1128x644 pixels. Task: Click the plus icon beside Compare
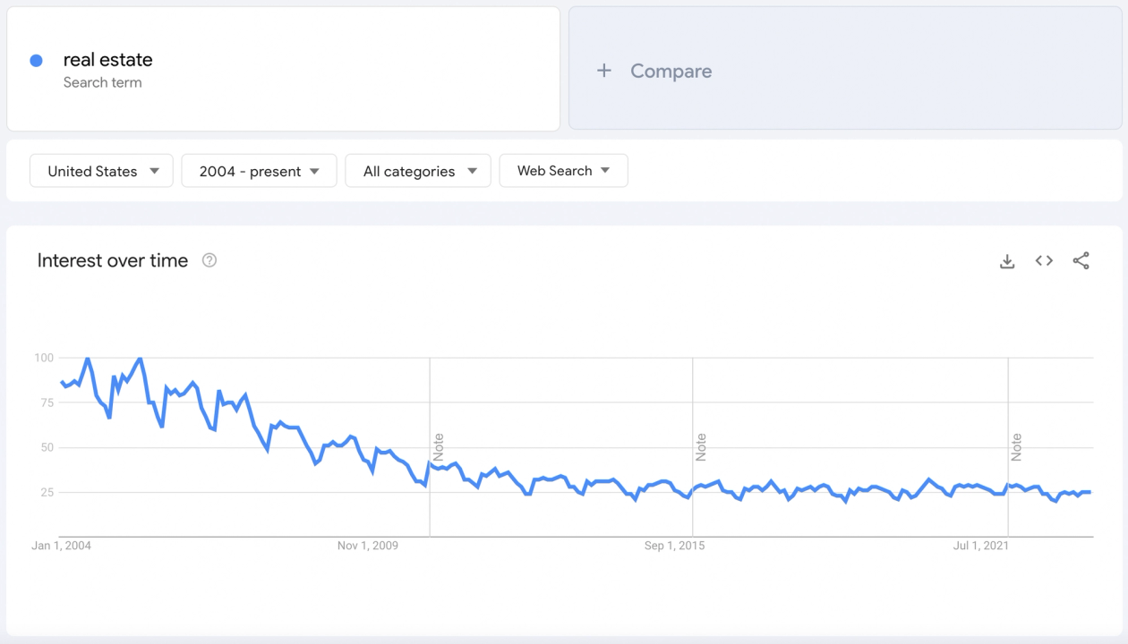pyautogui.click(x=604, y=71)
